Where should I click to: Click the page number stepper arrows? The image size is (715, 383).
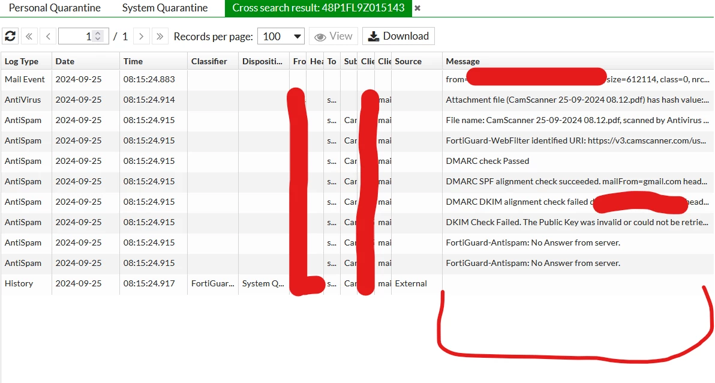(x=98, y=36)
